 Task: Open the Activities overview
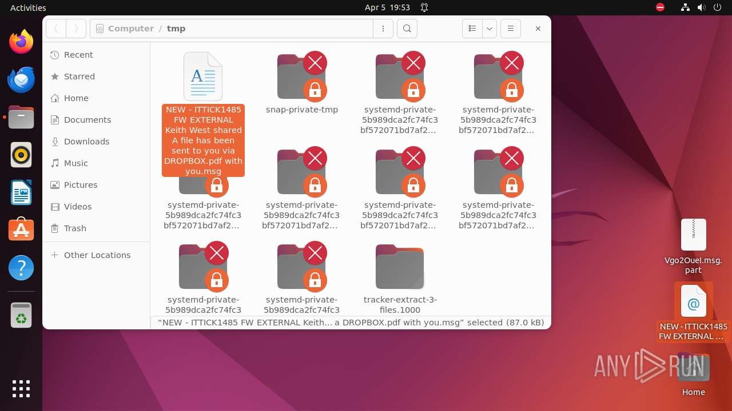click(x=28, y=7)
